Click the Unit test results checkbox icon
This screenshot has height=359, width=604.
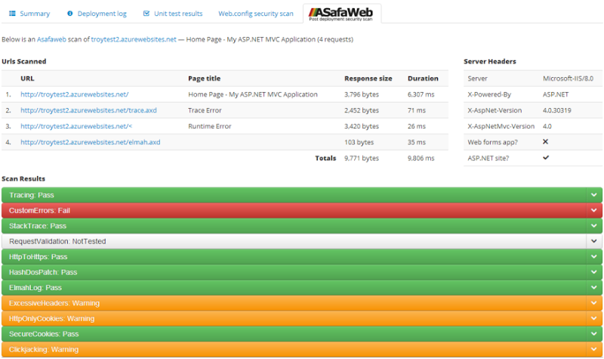click(146, 14)
